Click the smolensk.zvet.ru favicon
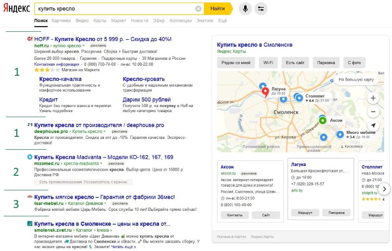The width and height of the screenshot is (392, 251). click(x=30, y=223)
